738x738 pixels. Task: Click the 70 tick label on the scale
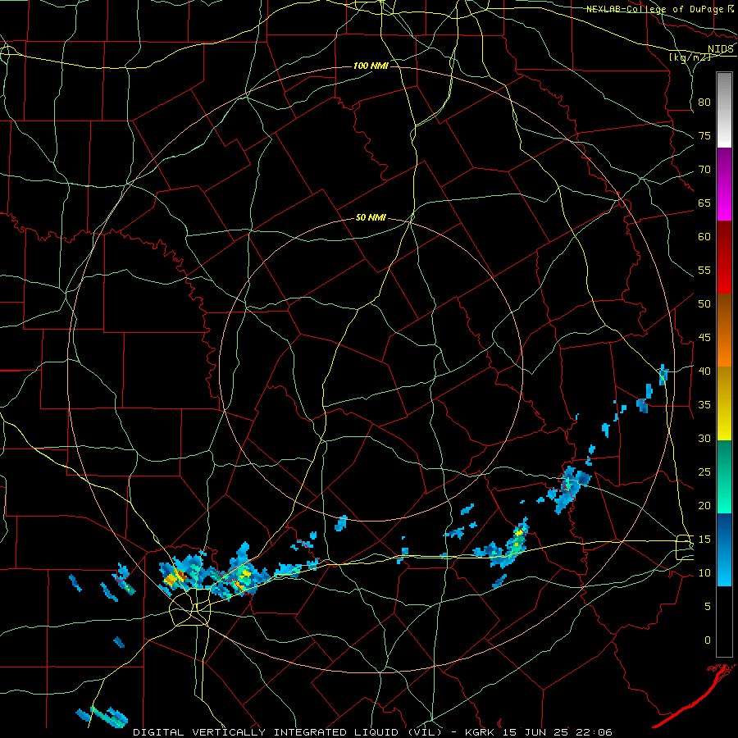pyautogui.click(x=704, y=170)
